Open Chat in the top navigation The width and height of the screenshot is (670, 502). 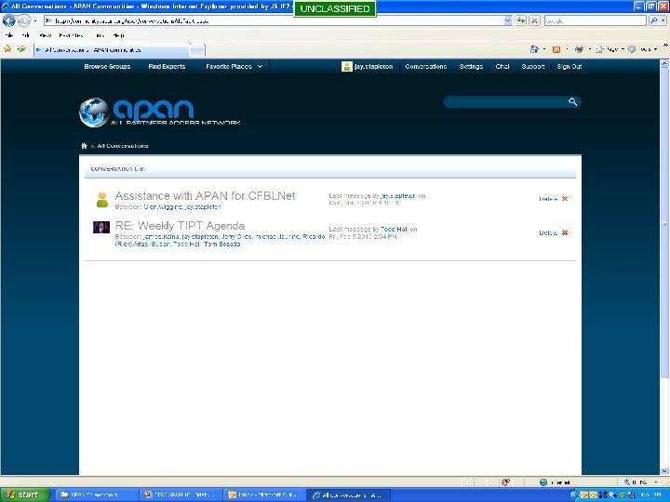502,67
